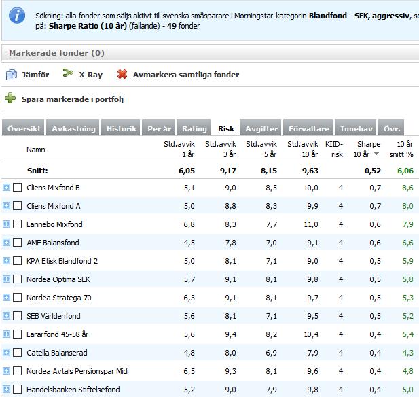
Task: Expand the SEB Världenfond row
Action: 6,315
